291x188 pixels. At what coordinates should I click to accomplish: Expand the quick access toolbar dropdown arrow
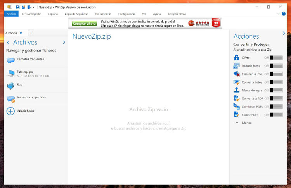tap(34, 7)
